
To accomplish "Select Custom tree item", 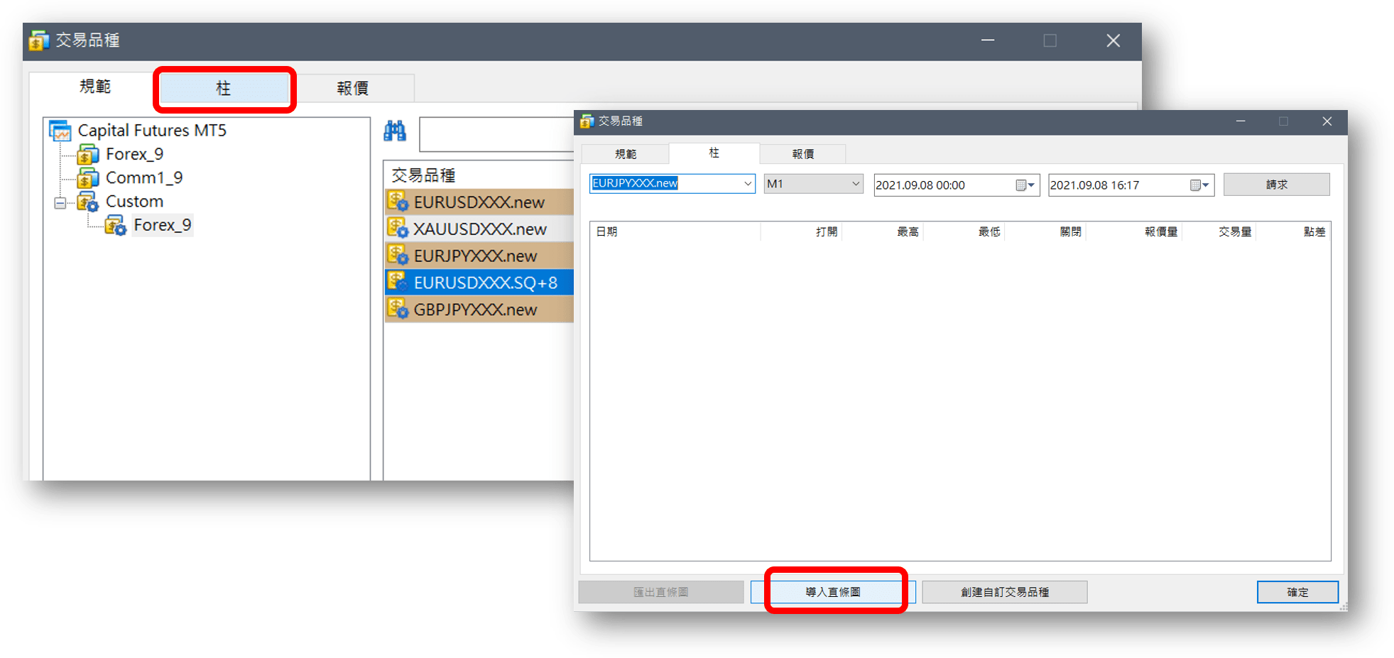I will coord(134,202).
